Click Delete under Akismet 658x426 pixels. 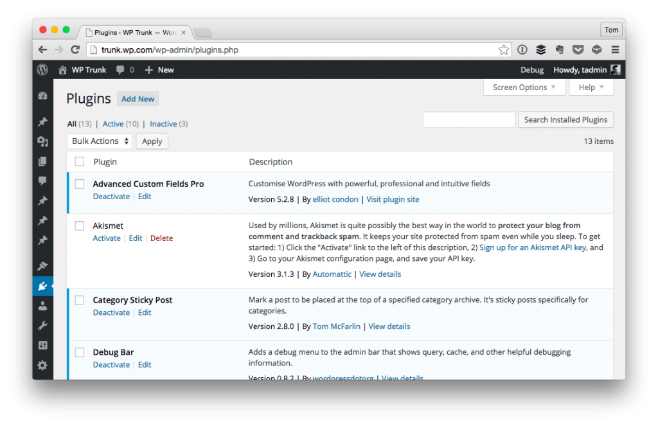click(161, 238)
